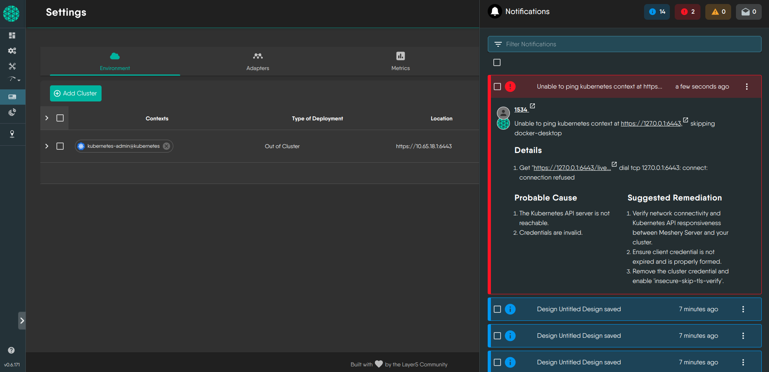
Task: Switch to the Adapters tab
Action: coord(258,61)
